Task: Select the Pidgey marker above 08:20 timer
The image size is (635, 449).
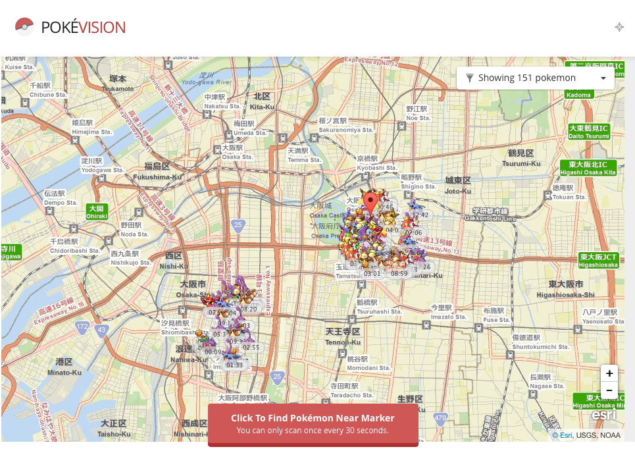Action: pos(245,299)
